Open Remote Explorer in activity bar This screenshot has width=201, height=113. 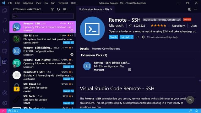[x=5, y=51]
